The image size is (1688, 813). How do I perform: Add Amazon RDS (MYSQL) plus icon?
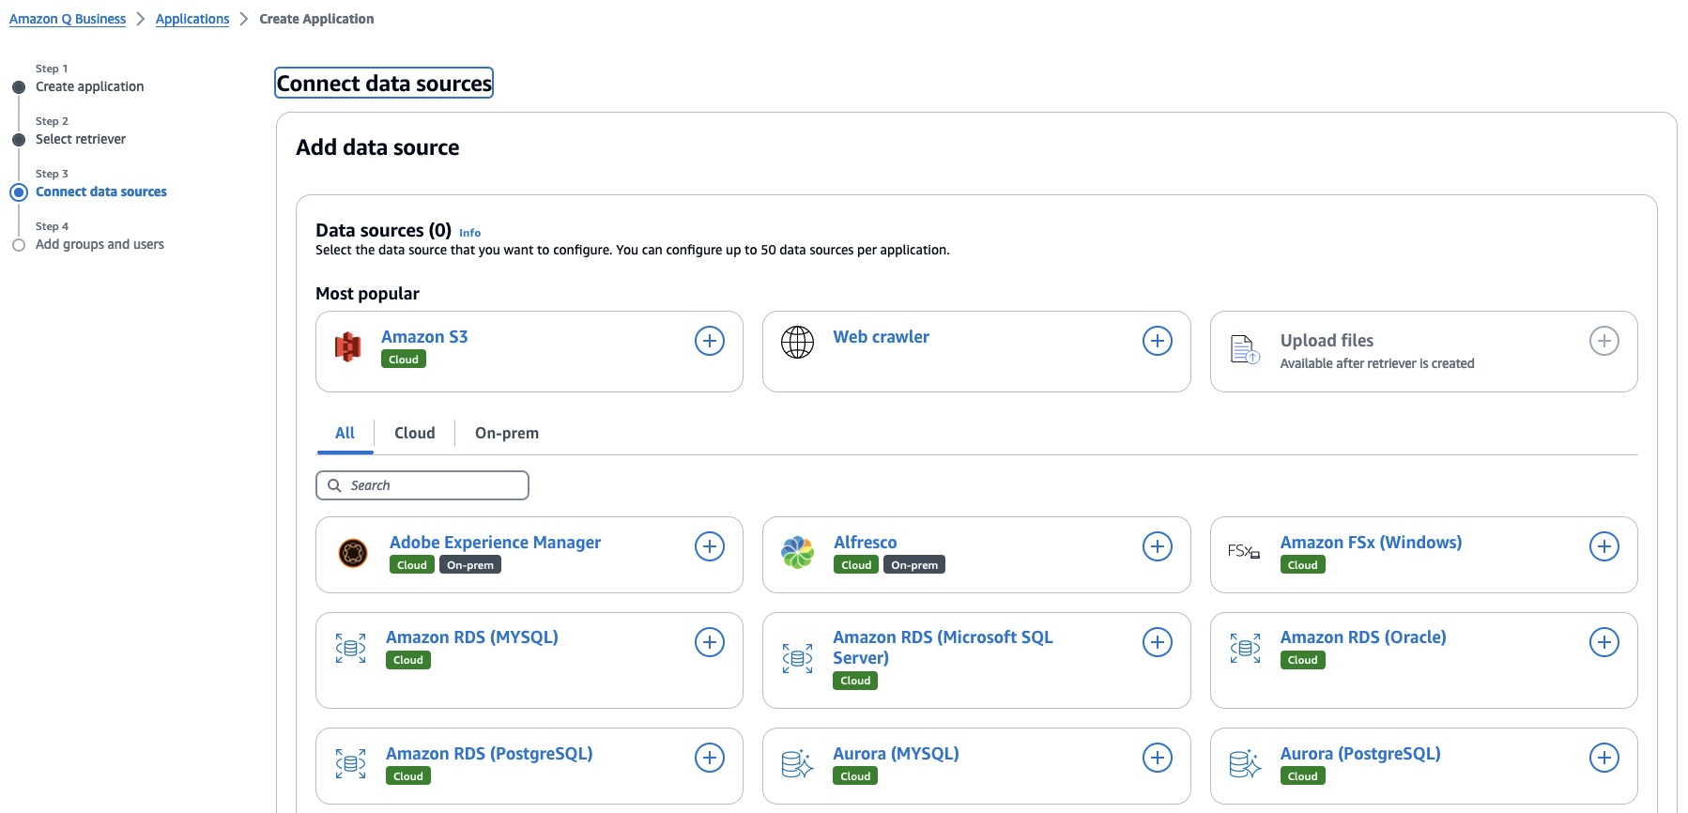coord(710,642)
